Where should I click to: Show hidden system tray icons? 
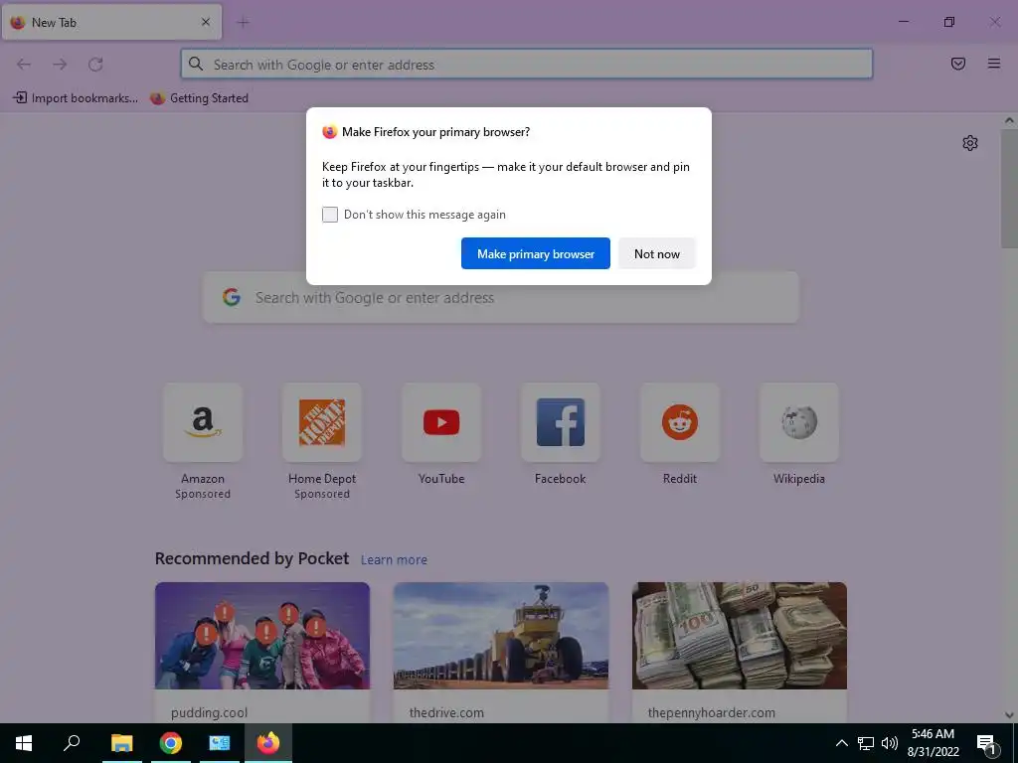click(841, 743)
